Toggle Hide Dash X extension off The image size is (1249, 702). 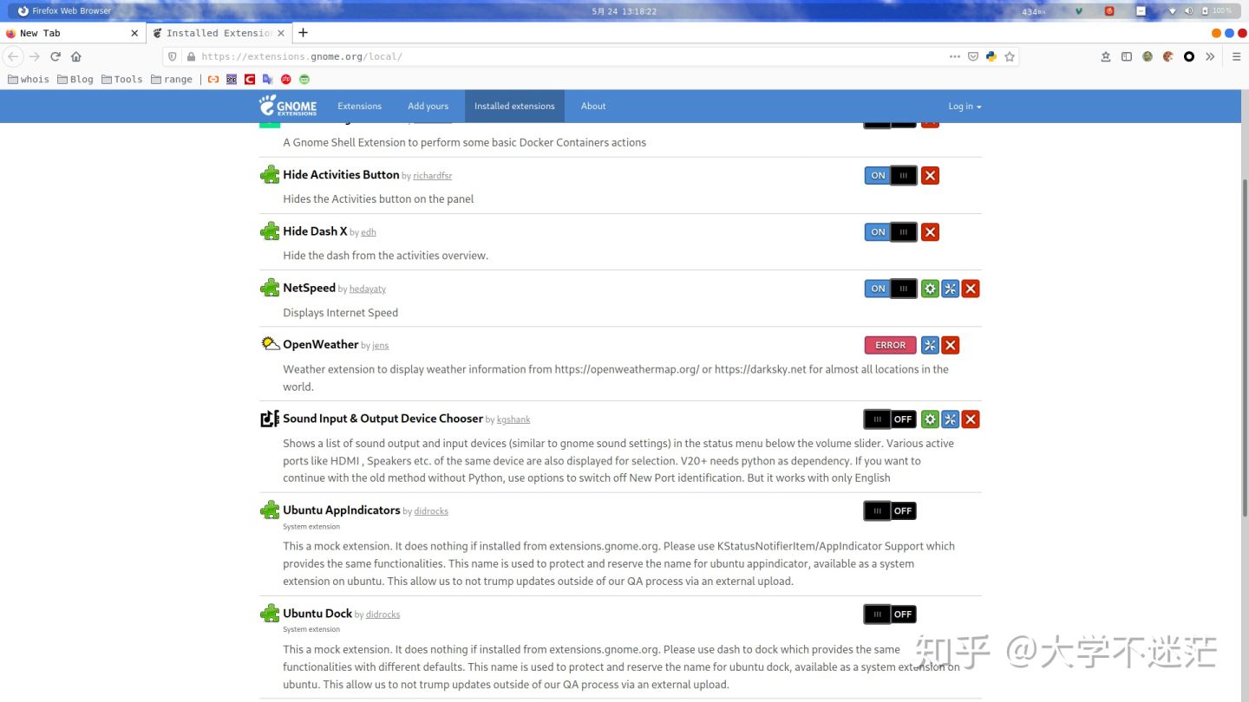891,231
